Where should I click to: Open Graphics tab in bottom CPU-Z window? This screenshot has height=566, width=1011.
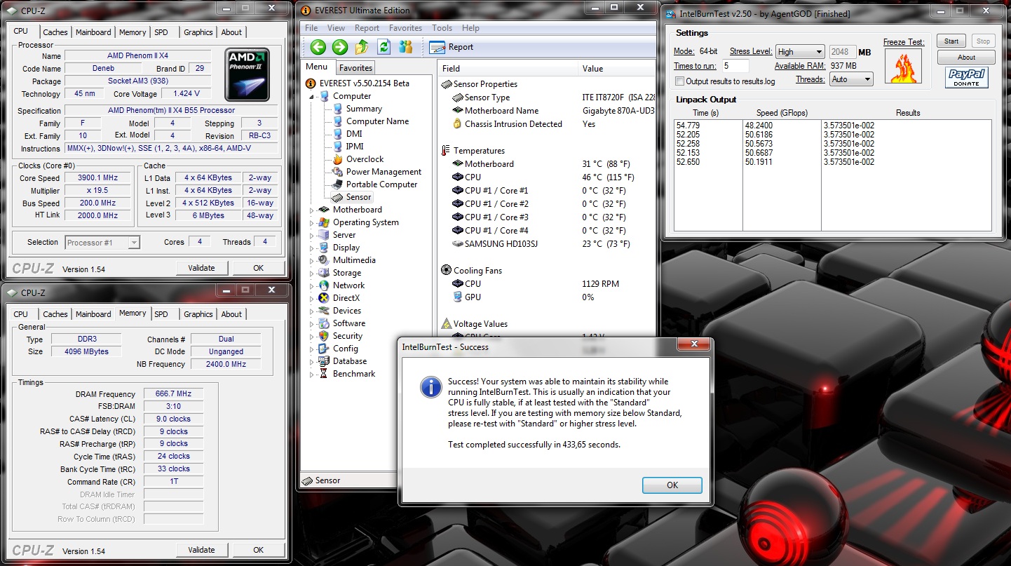click(198, 314)
